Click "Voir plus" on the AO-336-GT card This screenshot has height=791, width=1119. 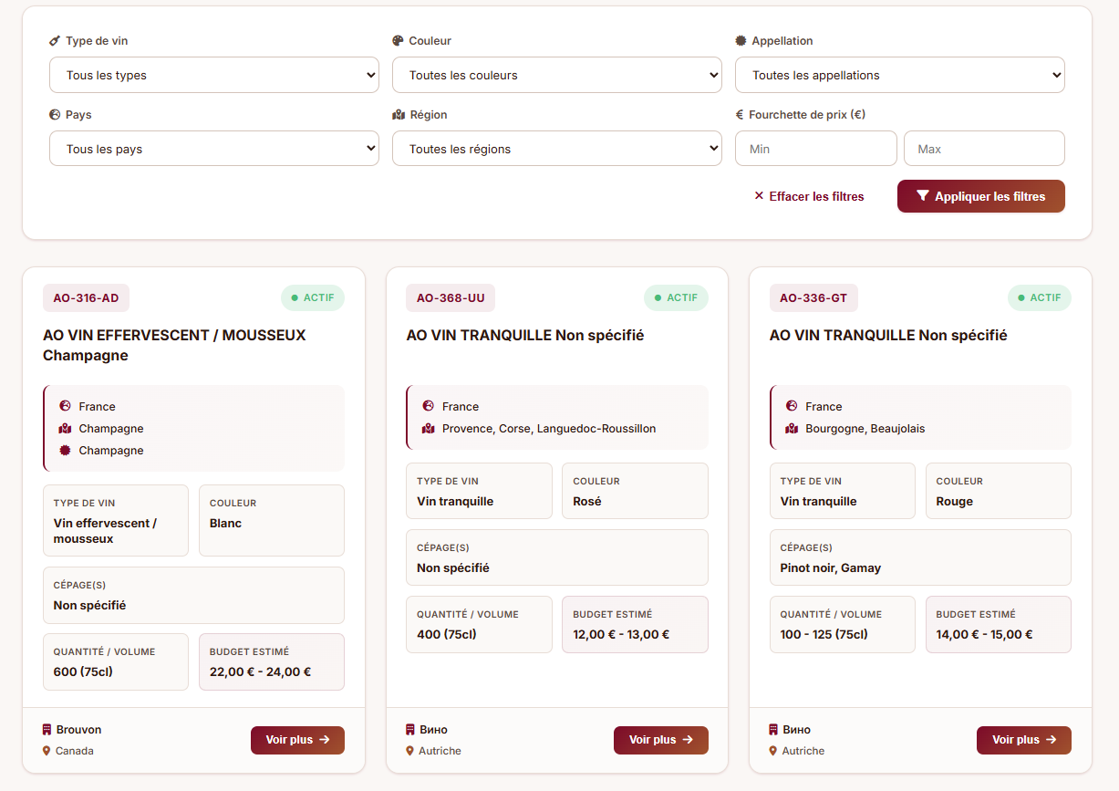click(x=1023, y=740)
